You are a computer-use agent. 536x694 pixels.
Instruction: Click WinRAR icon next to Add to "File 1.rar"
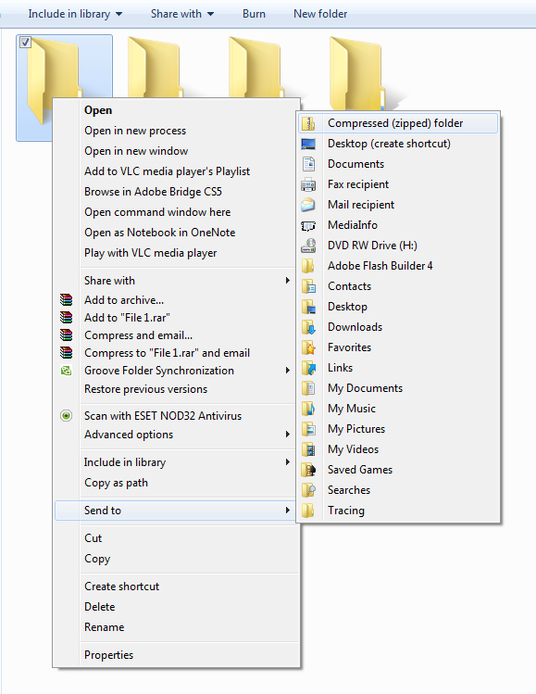click(x=66, y=317)
